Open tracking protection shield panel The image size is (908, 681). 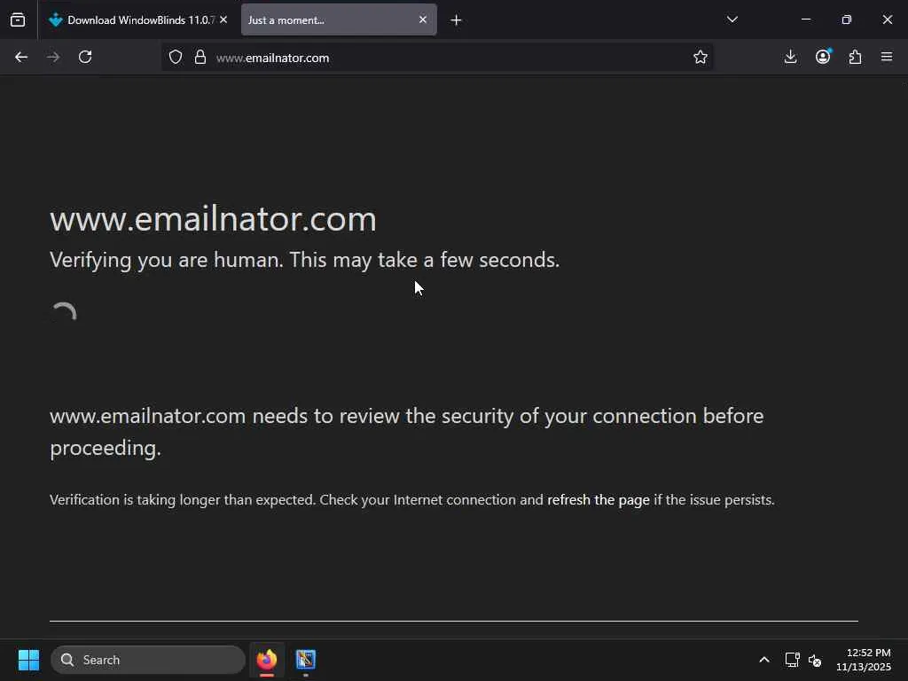[x=176, y=57]
